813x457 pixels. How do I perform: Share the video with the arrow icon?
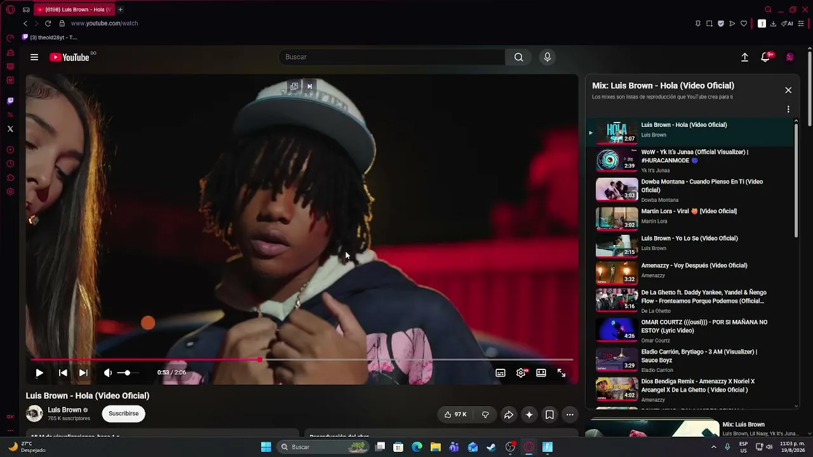[x=509, y=414]
